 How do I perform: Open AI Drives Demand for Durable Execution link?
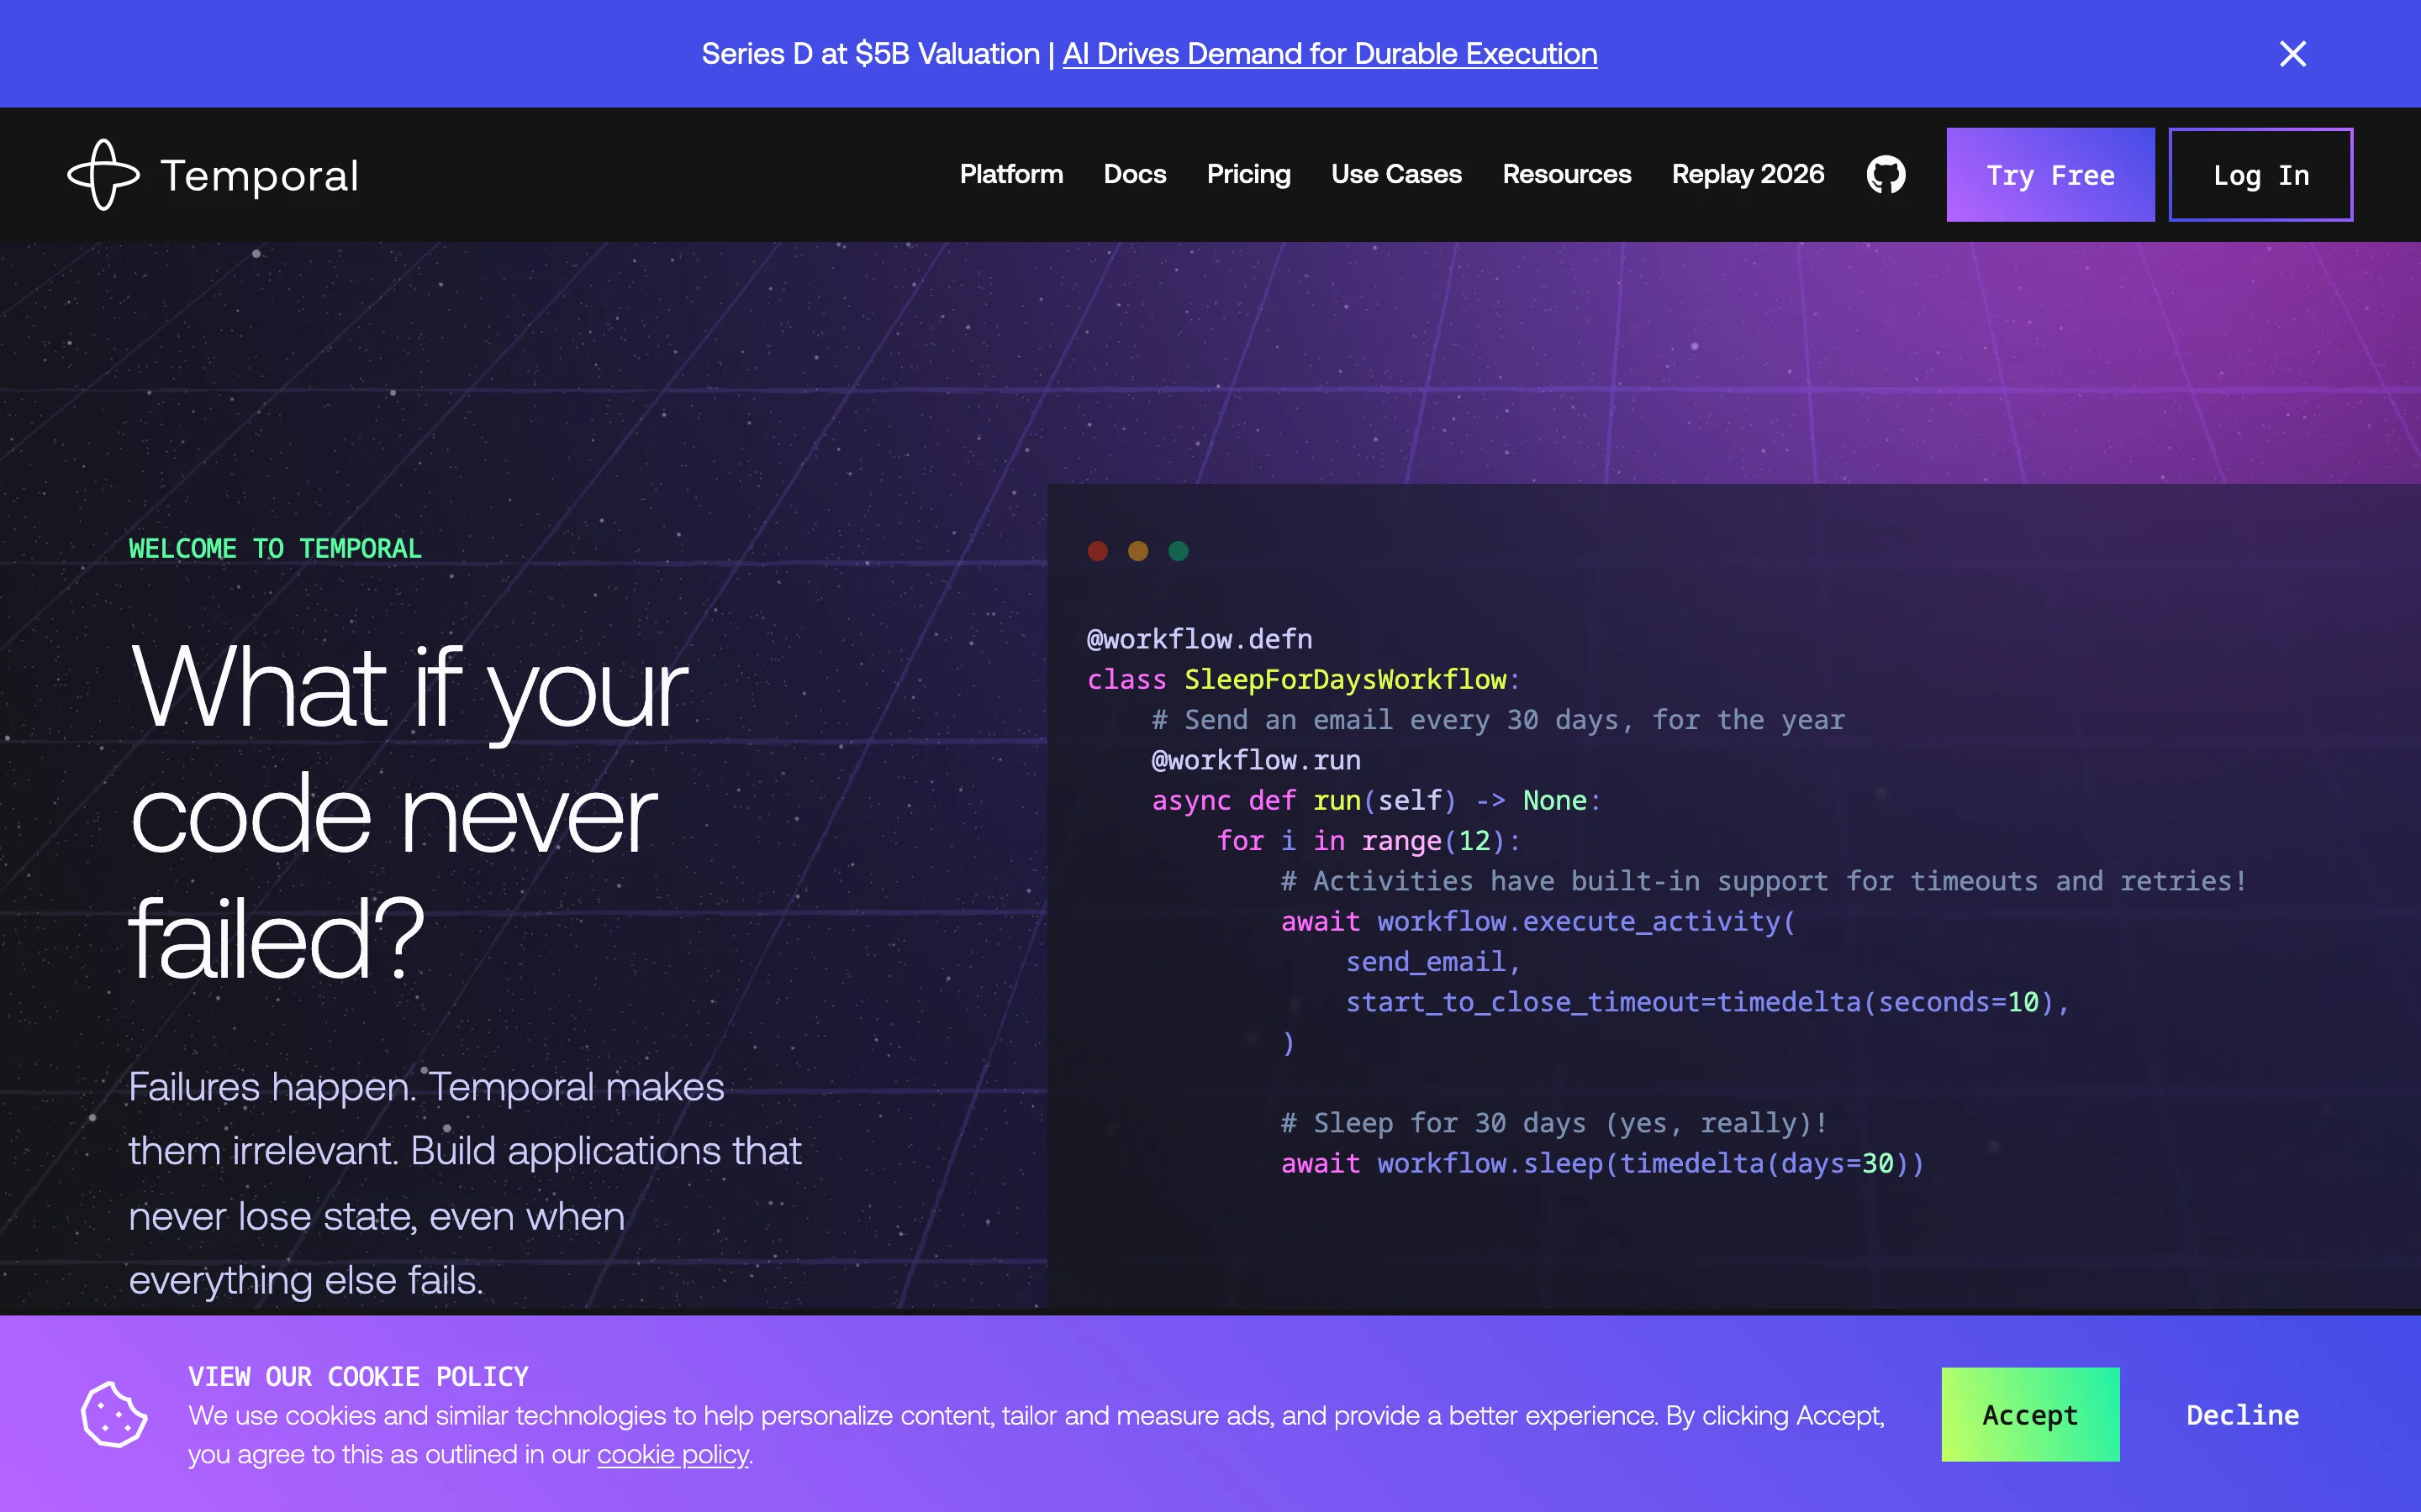coord(1328,54)
